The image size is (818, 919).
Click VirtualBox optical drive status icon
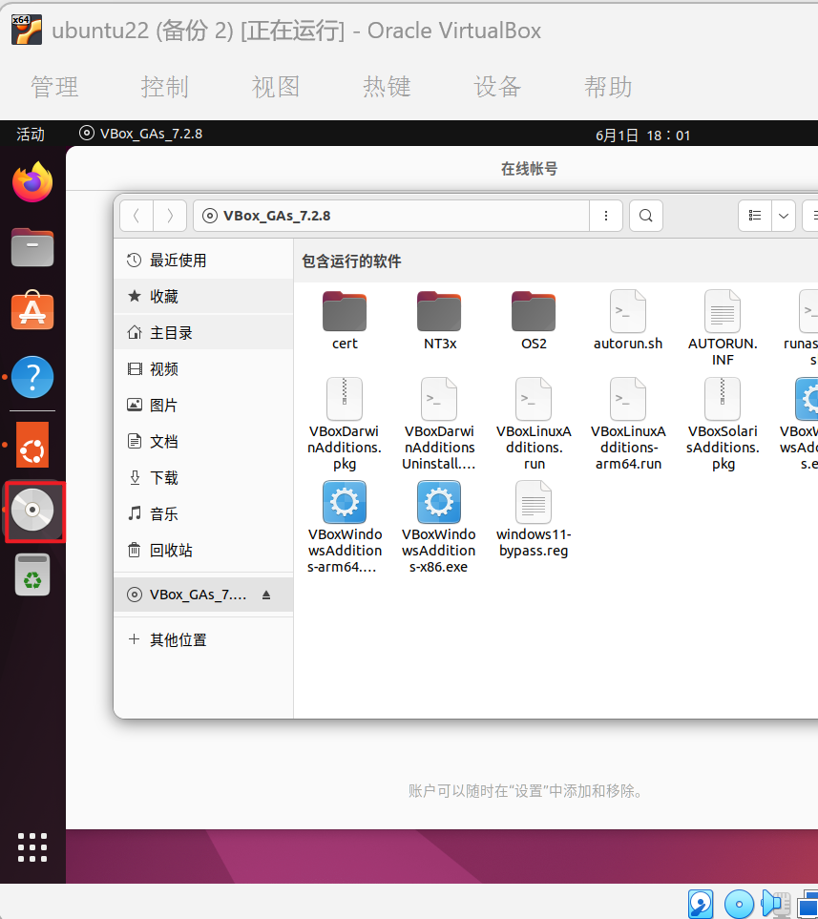point(739,905)
